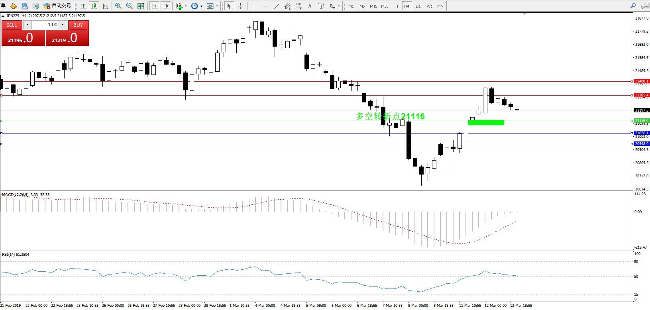Switch to the D1 timeframe
The height and width of the screenshot is (310, 650).
tap(418, 6)
